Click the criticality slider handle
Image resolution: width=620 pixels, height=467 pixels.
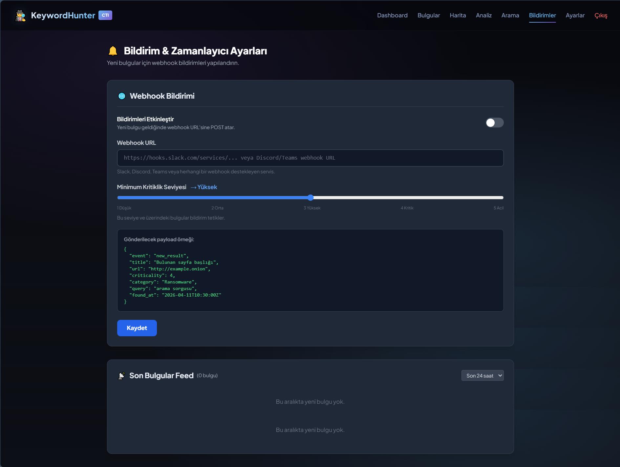click(x=310, y=198)
